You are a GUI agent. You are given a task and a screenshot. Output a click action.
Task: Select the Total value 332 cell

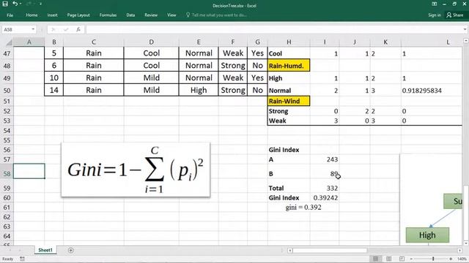tap(325, 188)
